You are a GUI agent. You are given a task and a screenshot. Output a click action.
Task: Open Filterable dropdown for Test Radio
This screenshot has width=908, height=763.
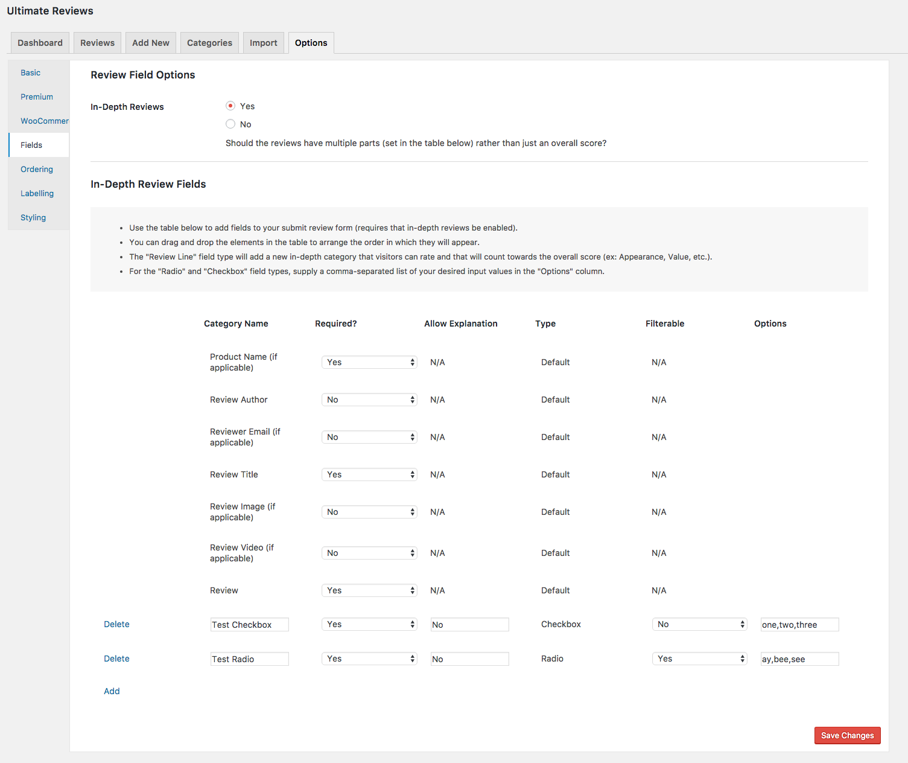[x=699, y=659]
